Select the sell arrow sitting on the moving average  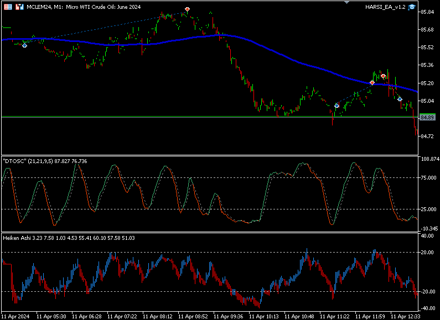click(x=372, y=83)
